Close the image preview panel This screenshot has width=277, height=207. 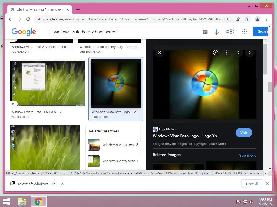pyautogui.click(x=160, y=53)
